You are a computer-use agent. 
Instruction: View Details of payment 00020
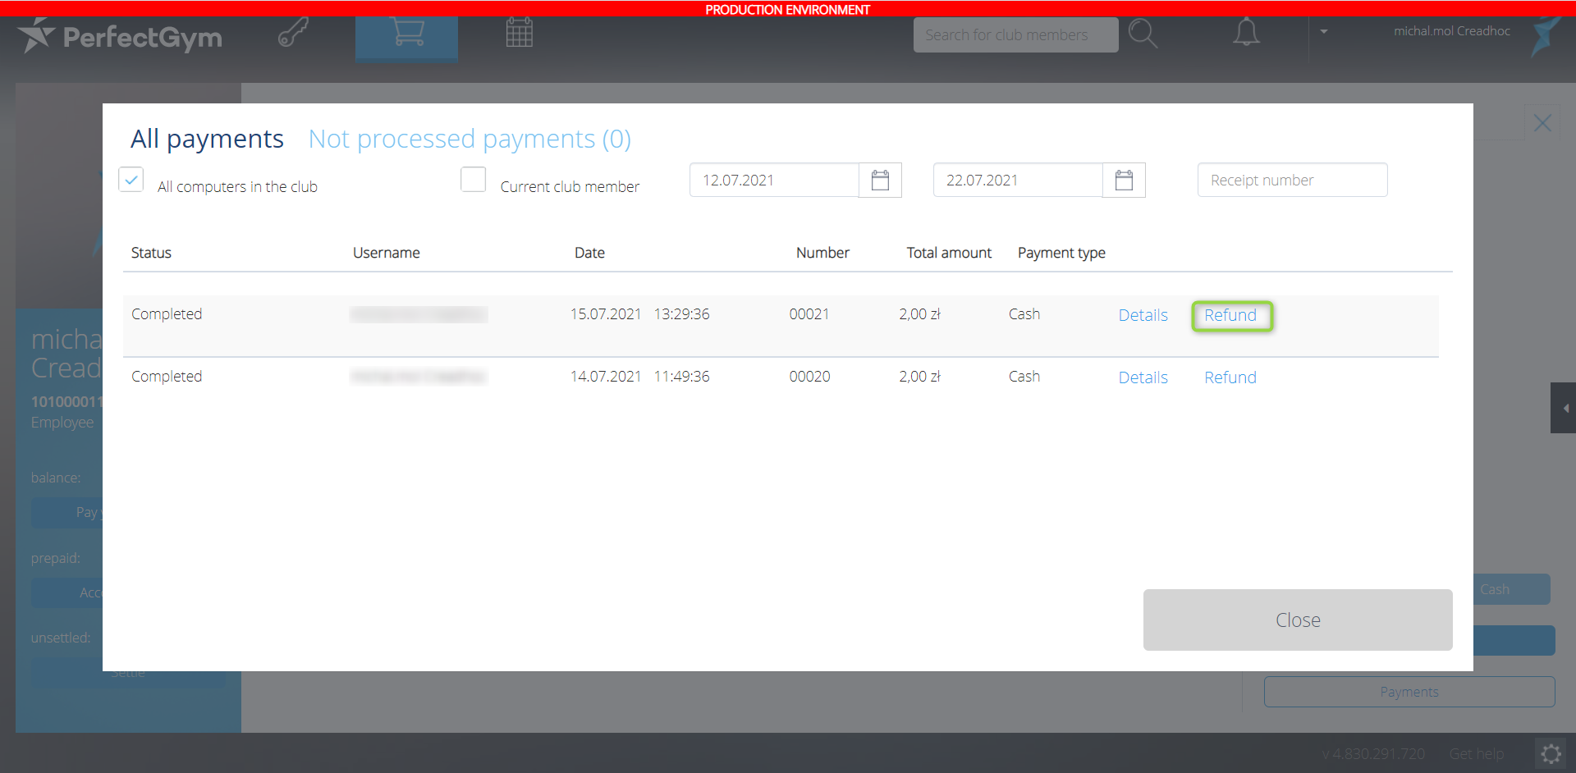1143,377
